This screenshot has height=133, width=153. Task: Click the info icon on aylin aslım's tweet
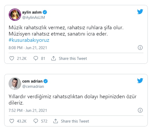pos(140,48)
